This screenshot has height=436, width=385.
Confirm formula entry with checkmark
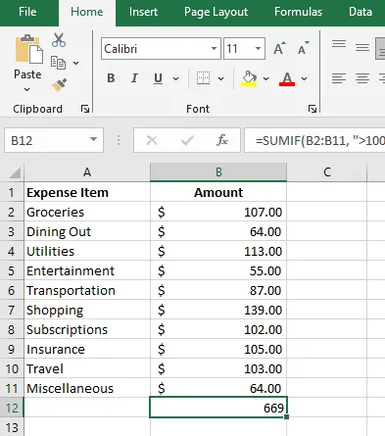[x=187, y=140]
